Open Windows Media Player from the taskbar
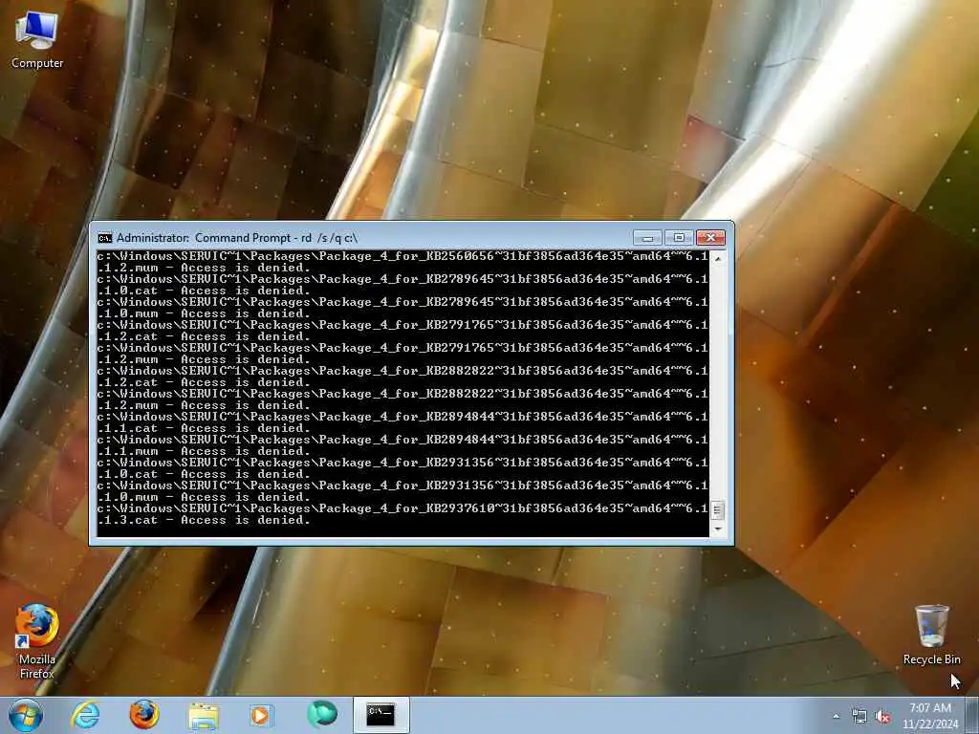 pyautogui.click(x=261, y=715)
